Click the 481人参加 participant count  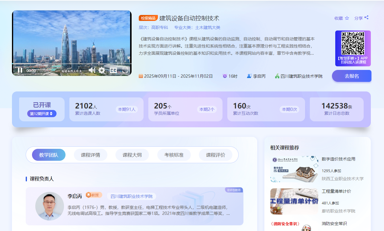point(330,203)
